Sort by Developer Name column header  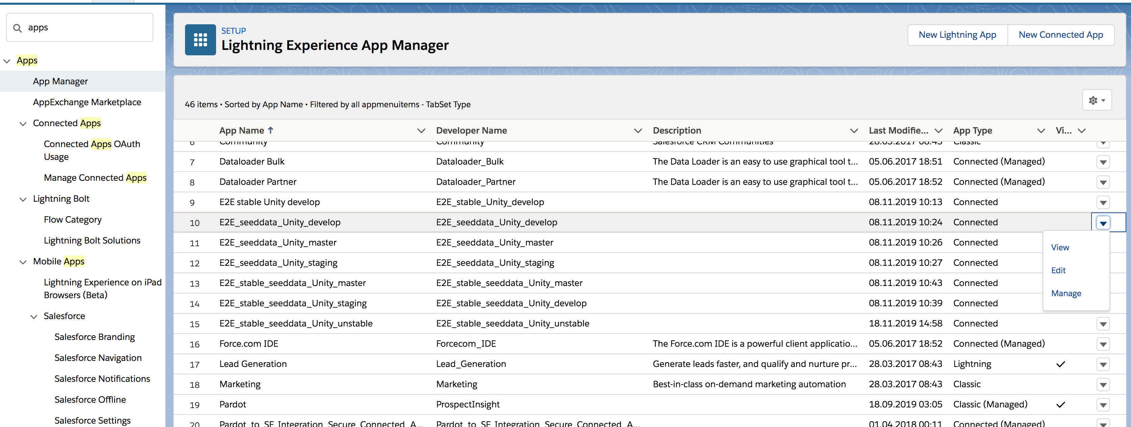471,130
